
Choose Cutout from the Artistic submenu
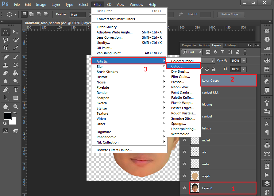(178, 66)
